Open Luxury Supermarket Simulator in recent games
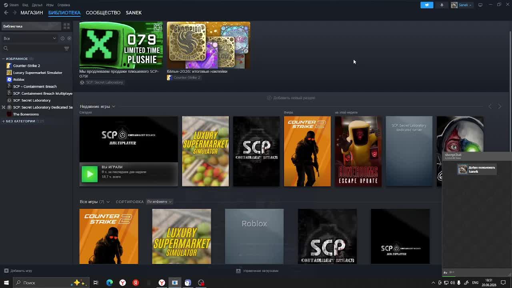The image size is (512, 288). pyautogui.click(x=205, y=151)
